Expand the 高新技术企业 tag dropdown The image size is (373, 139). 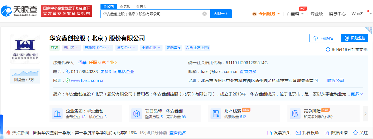(x=98, y=47)
